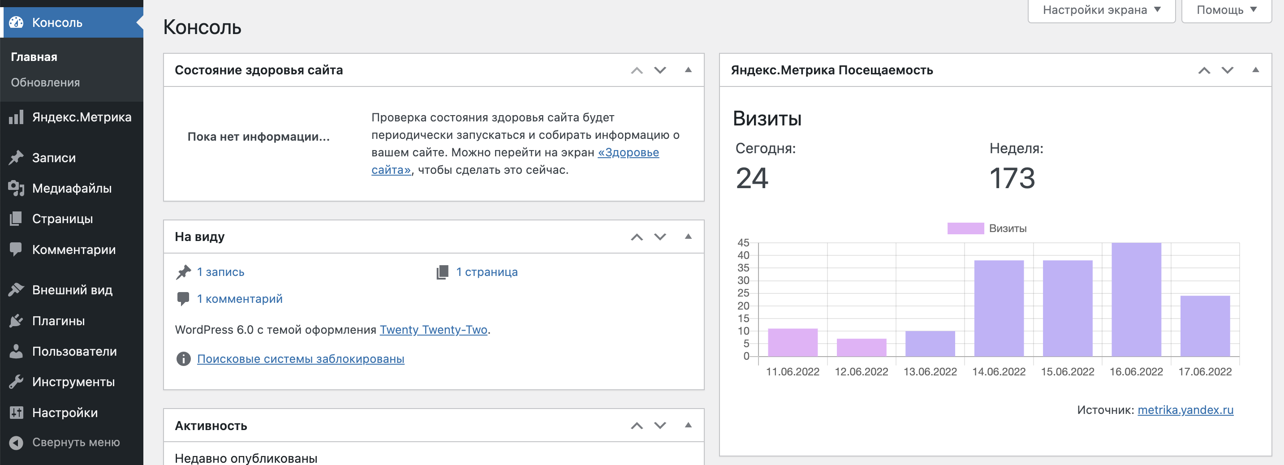The image size is (1284, 465).
Task: Open the Пользователи menu
Action: pos(72,351)
